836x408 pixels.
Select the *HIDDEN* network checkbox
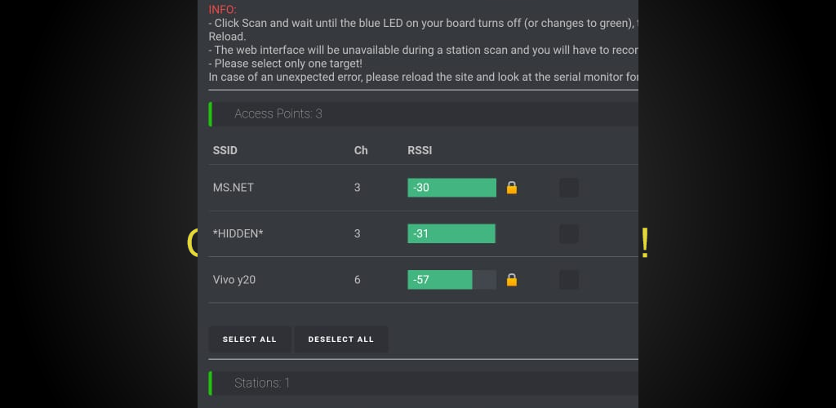[569, 234]
